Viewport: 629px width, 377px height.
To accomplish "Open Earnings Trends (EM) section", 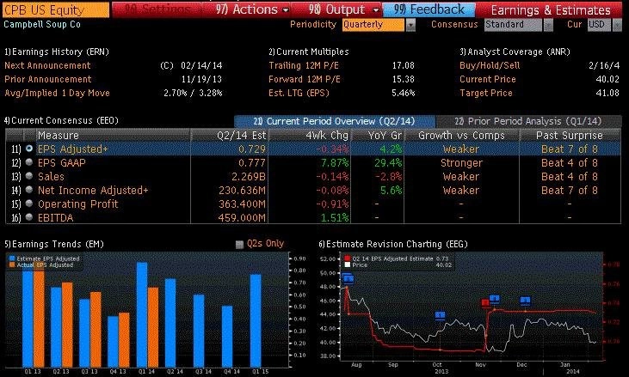I will (x=53, y=244).
